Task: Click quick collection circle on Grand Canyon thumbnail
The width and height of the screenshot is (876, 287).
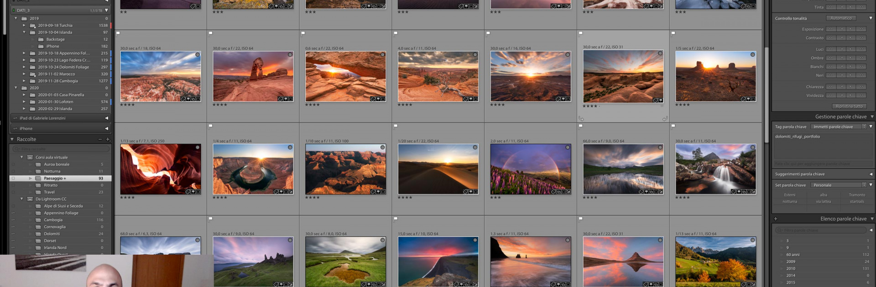Action: pos(383,148)
